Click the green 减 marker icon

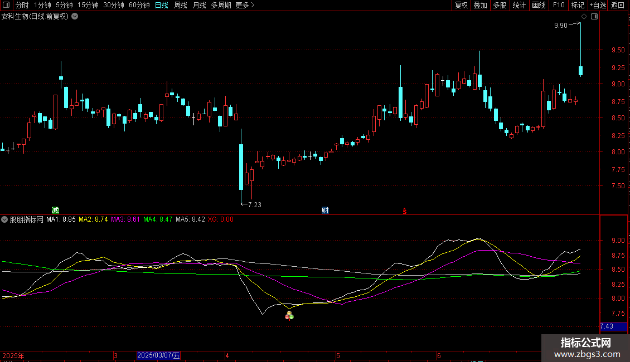[x=55, y=211]
